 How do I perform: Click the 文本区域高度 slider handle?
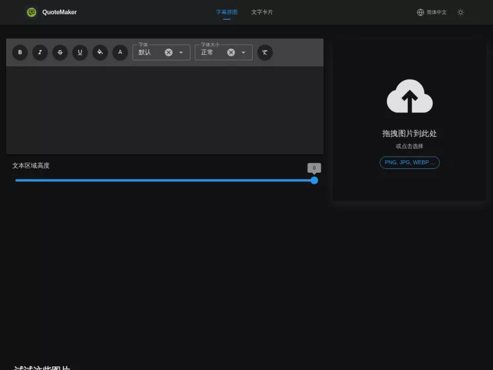[314, 180]
